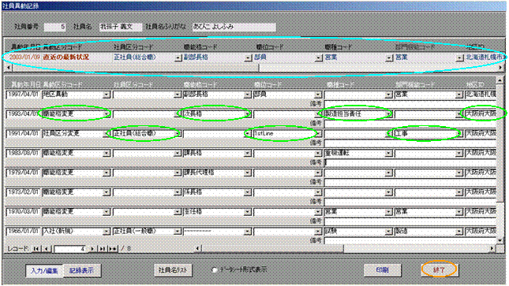509x286 pixels.
Task: Open dropdown for 部員 in latest-status row
Action: 319,58
